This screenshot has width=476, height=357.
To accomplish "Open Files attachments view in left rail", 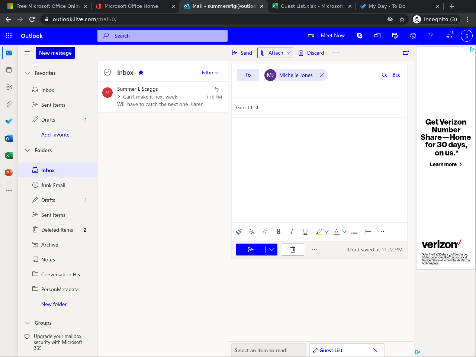I will [x=9, y=104].
